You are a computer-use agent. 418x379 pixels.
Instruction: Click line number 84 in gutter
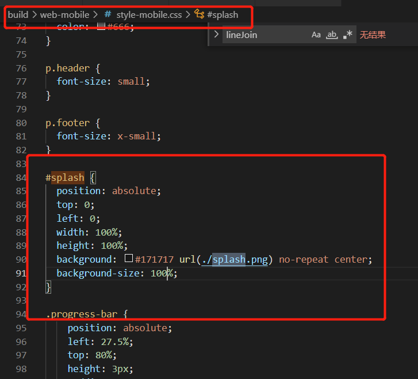point(21,177)
